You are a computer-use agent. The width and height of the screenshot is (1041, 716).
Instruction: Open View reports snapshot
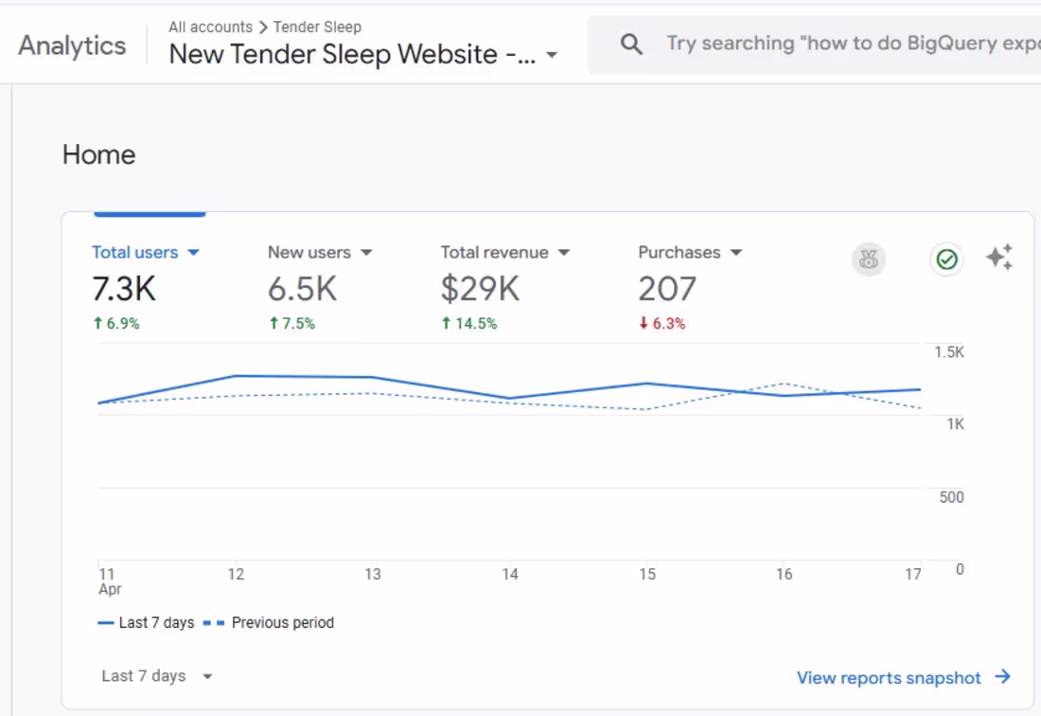890,676
